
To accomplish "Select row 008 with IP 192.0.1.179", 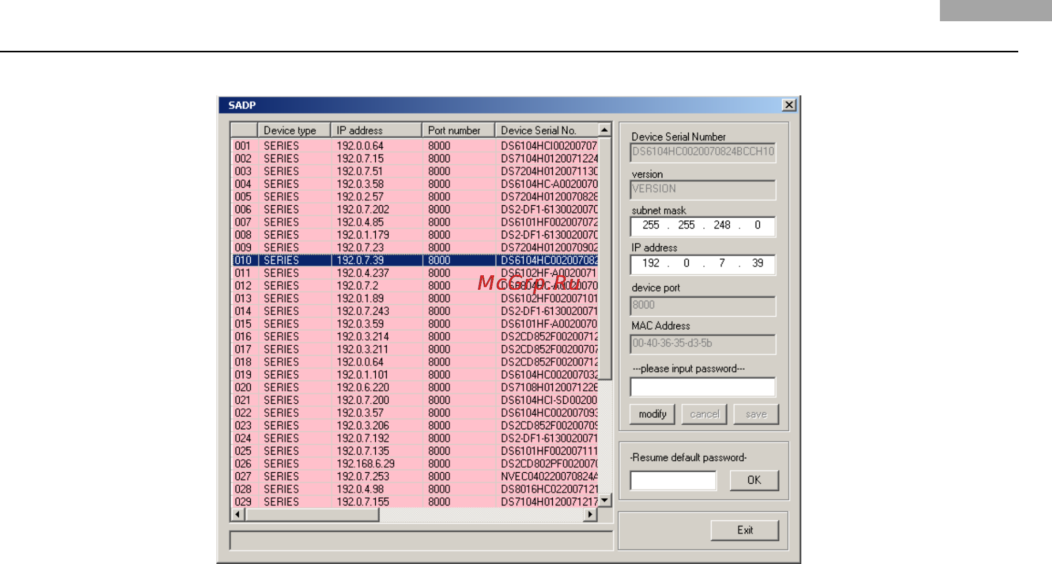I will pos(415,235).
